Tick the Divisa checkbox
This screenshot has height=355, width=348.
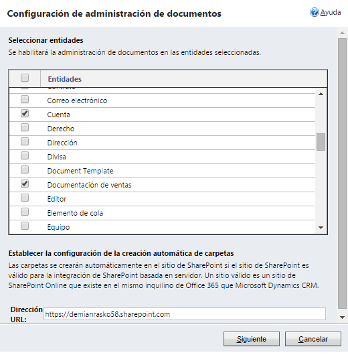click(x=25, y=155)
